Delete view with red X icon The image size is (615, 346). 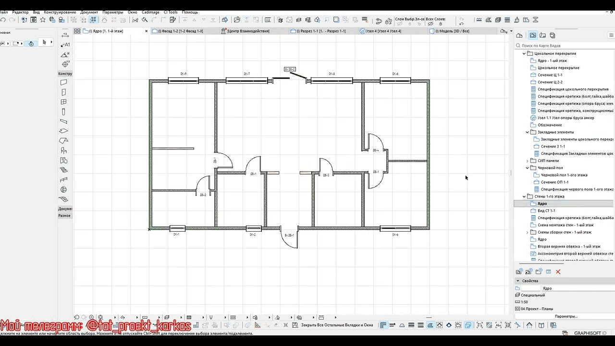558,272
